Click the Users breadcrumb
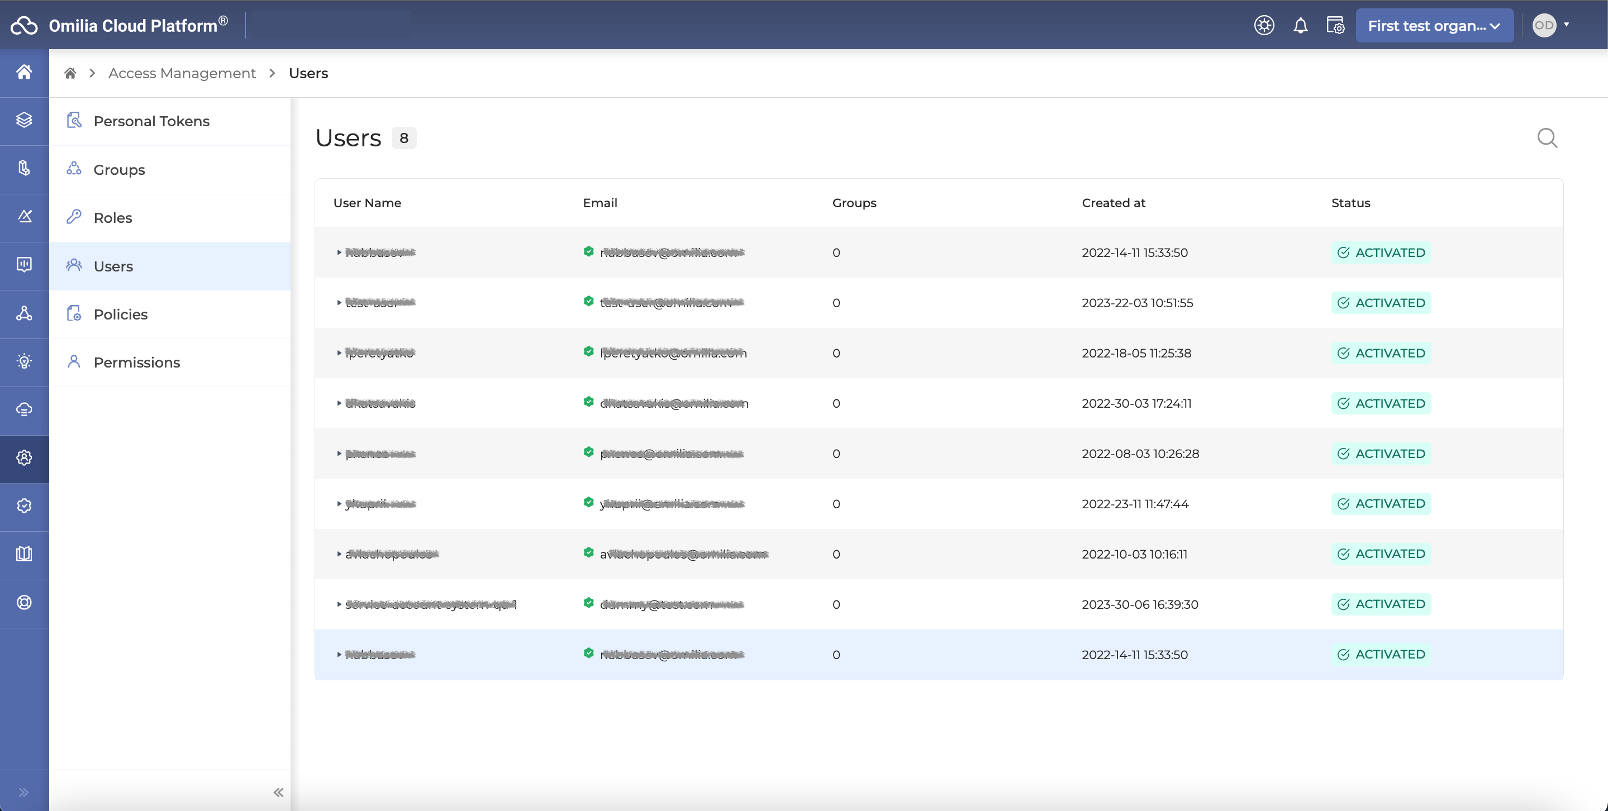This screenshot has width=1608, height=811. tap(308, 74)
